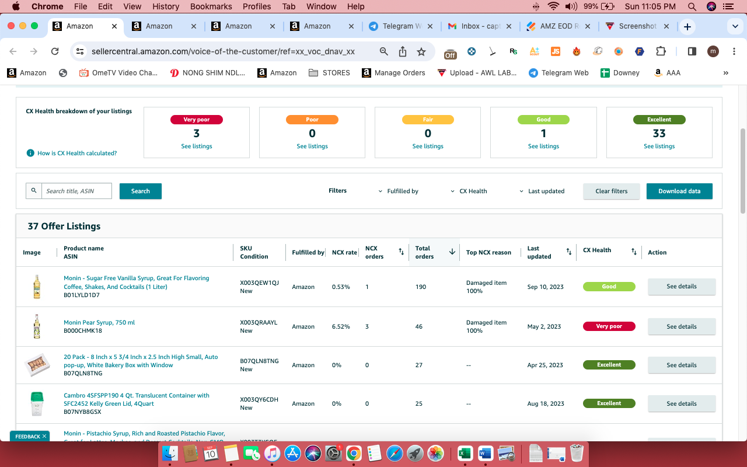This screenshot has width=747, height=467.
Task: Switch to the 'Inbox - capt' Gmail tab
Action: click(479, 26)
